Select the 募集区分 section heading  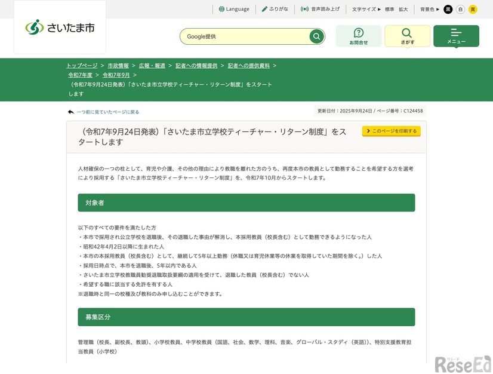tap(246, 317)
